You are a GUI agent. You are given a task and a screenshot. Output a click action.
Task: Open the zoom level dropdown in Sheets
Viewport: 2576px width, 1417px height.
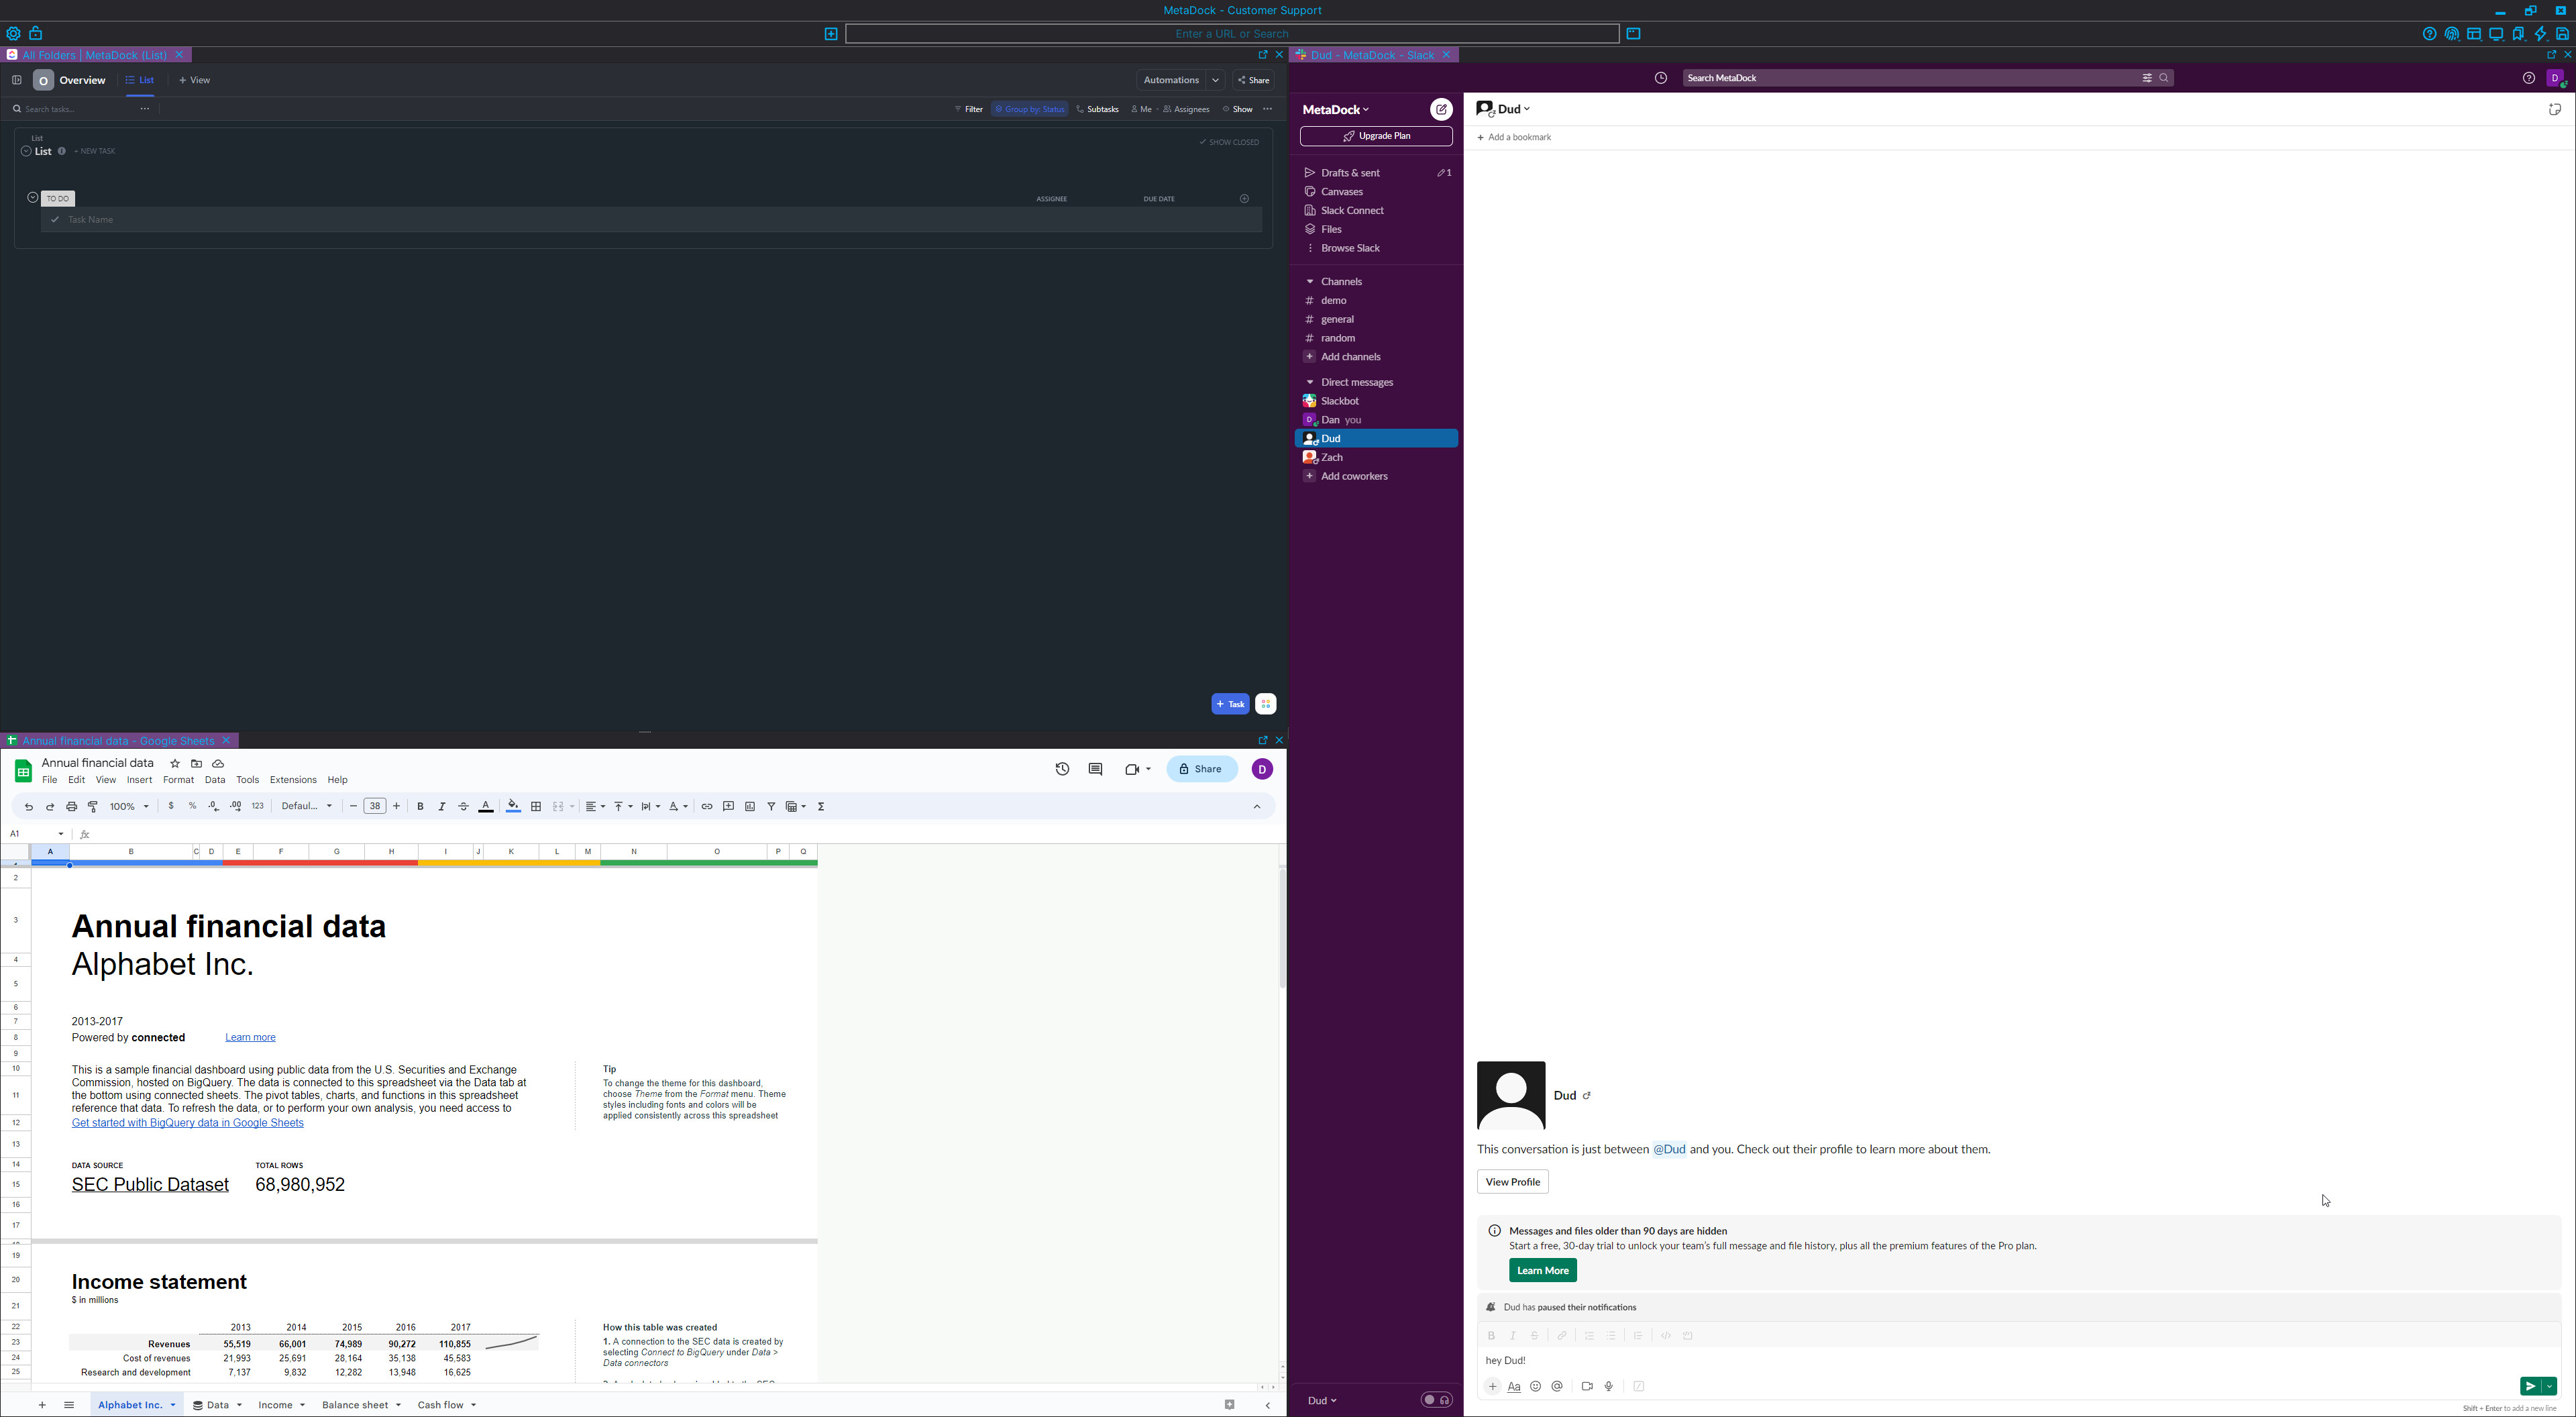click(126, 806)
